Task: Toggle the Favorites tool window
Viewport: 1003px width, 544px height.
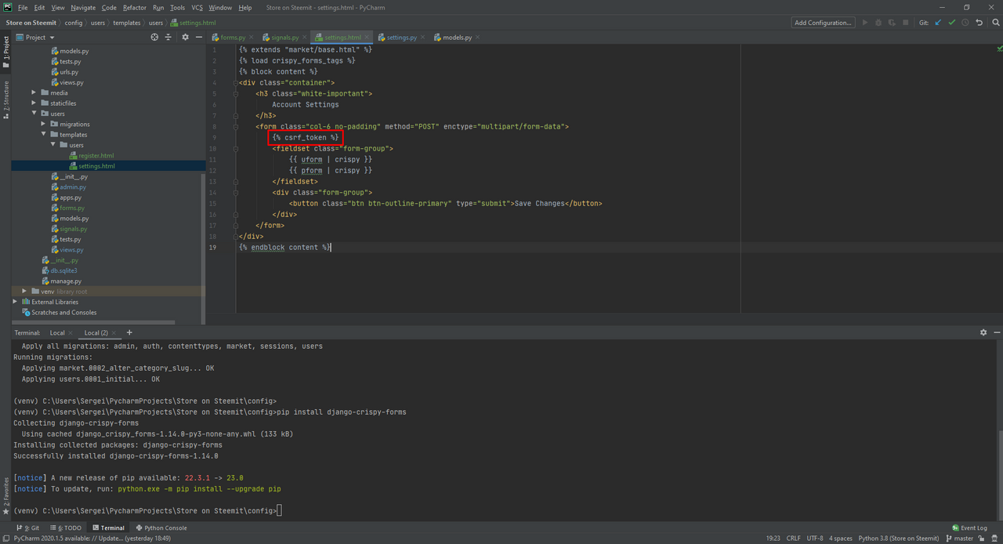Action: point(5,494)
